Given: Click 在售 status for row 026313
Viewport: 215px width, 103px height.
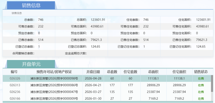Looking at the screenshot, I should pos(201,85).
